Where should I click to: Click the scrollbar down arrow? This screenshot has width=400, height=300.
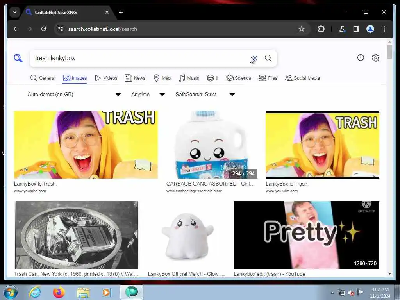click(389, 274)
